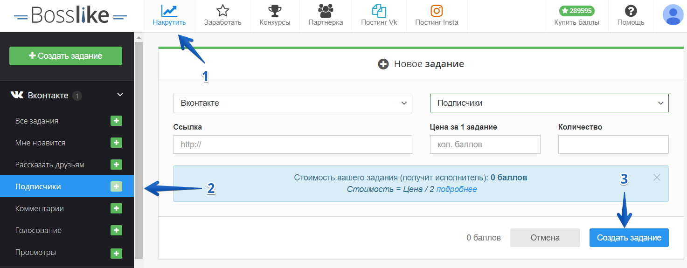Focus the Количество input field
Screen dimensions: 687x268
click(613, 144)
